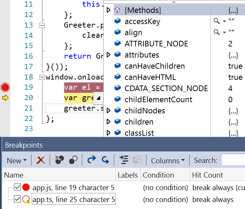Click the Labels column header
245x209 pixels.
[128, 175]
